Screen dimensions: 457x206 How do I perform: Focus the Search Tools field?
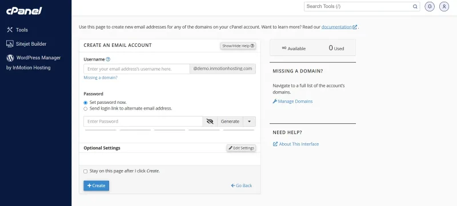tap(362, 6)
